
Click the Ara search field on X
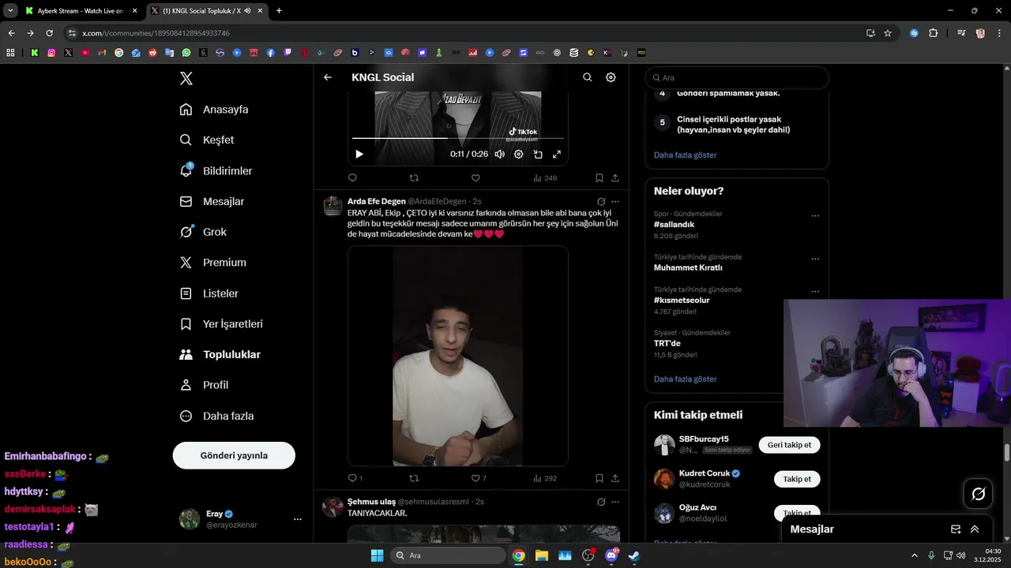[x=737, y=78]
